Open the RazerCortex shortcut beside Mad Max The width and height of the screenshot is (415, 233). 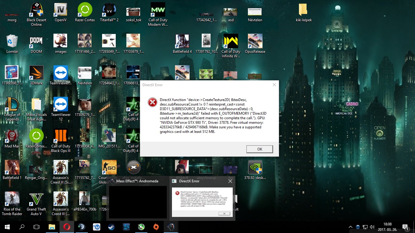tap(36, 139)
